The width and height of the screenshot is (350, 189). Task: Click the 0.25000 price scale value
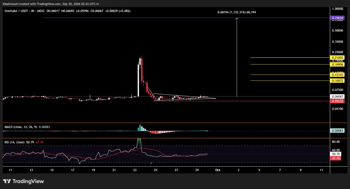[337, 52]
